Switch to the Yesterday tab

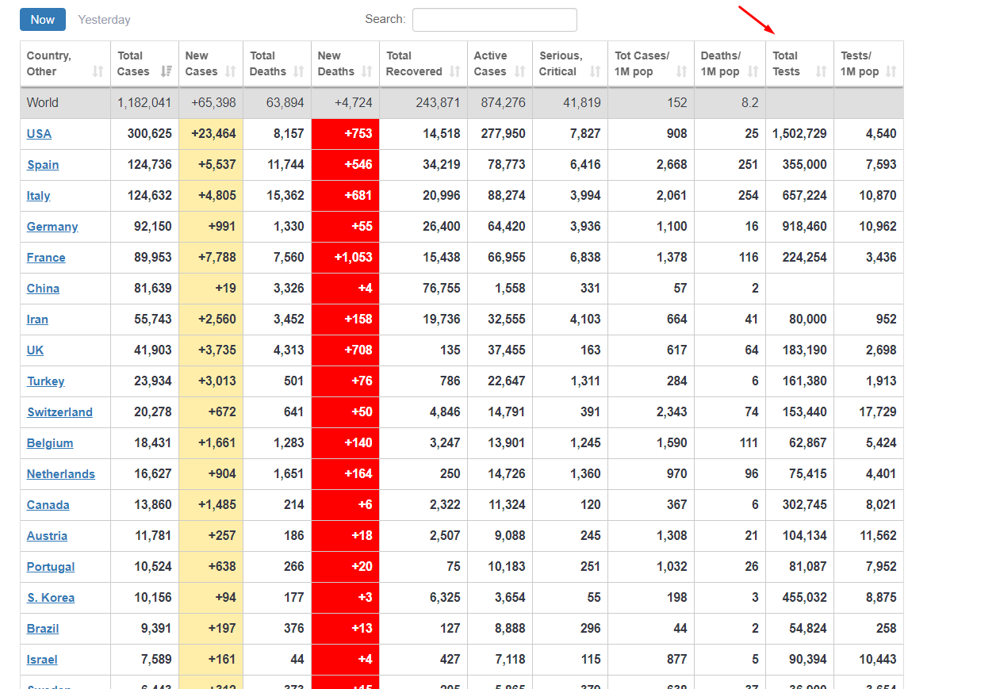pos(104,19)
